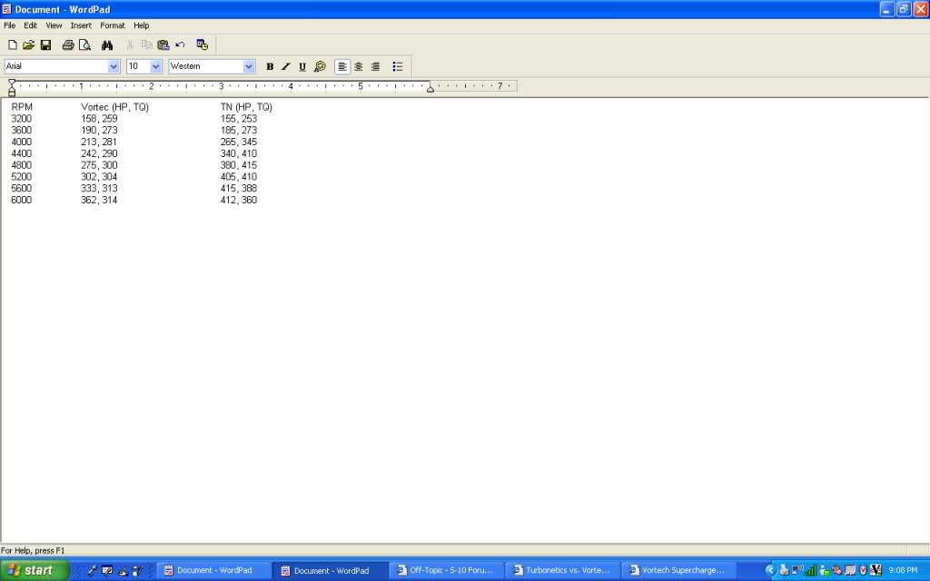The image size is (930, 581).
Task: Switch to Vortech Supercharger taskbar window
Action: 679,570
